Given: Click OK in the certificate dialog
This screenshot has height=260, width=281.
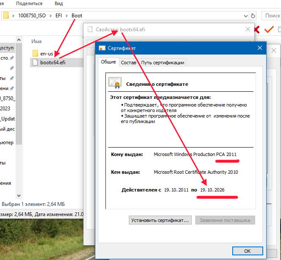Looking at the screenshot, I should [248, 251].
